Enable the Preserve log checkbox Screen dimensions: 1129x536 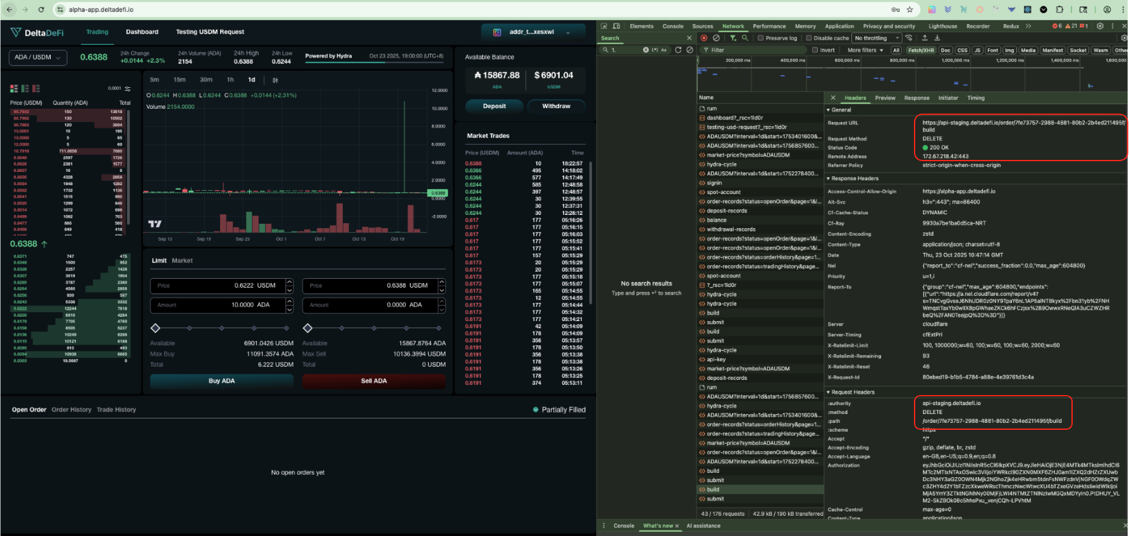[x=761, y=38]
